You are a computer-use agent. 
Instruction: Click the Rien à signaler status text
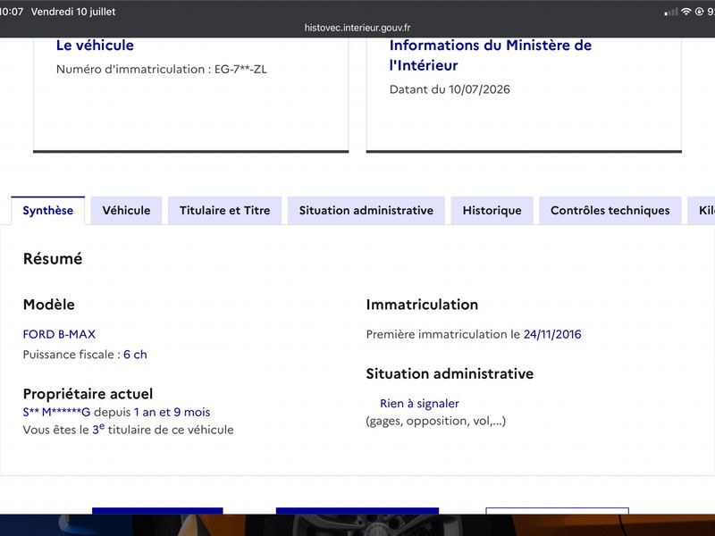(x=419, y=404)
